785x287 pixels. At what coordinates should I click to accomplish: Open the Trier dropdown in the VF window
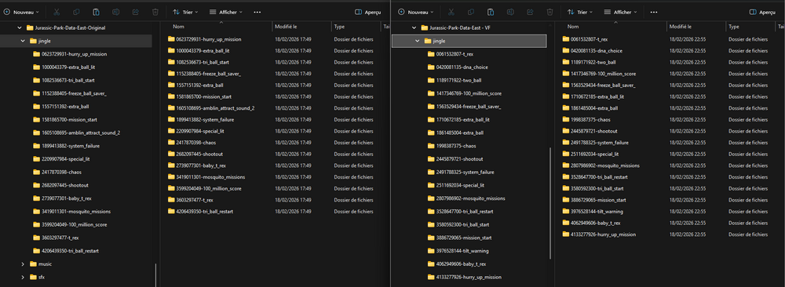coord(580,12)
